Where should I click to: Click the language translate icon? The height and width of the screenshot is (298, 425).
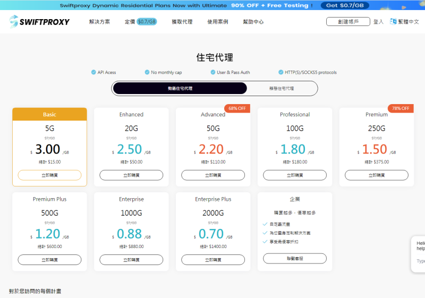[393, 21]
